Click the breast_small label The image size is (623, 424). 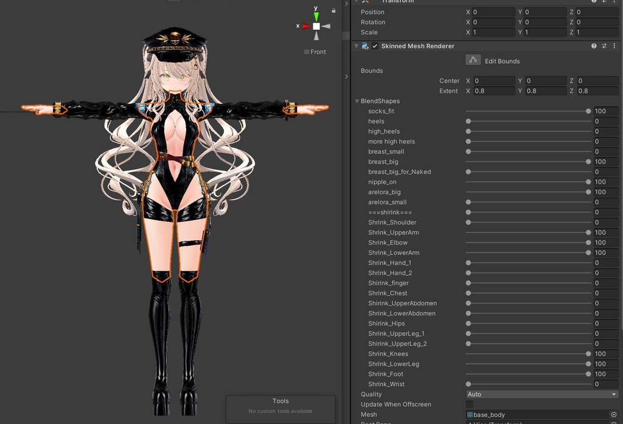pyautogui.click(x=386, y=152)
